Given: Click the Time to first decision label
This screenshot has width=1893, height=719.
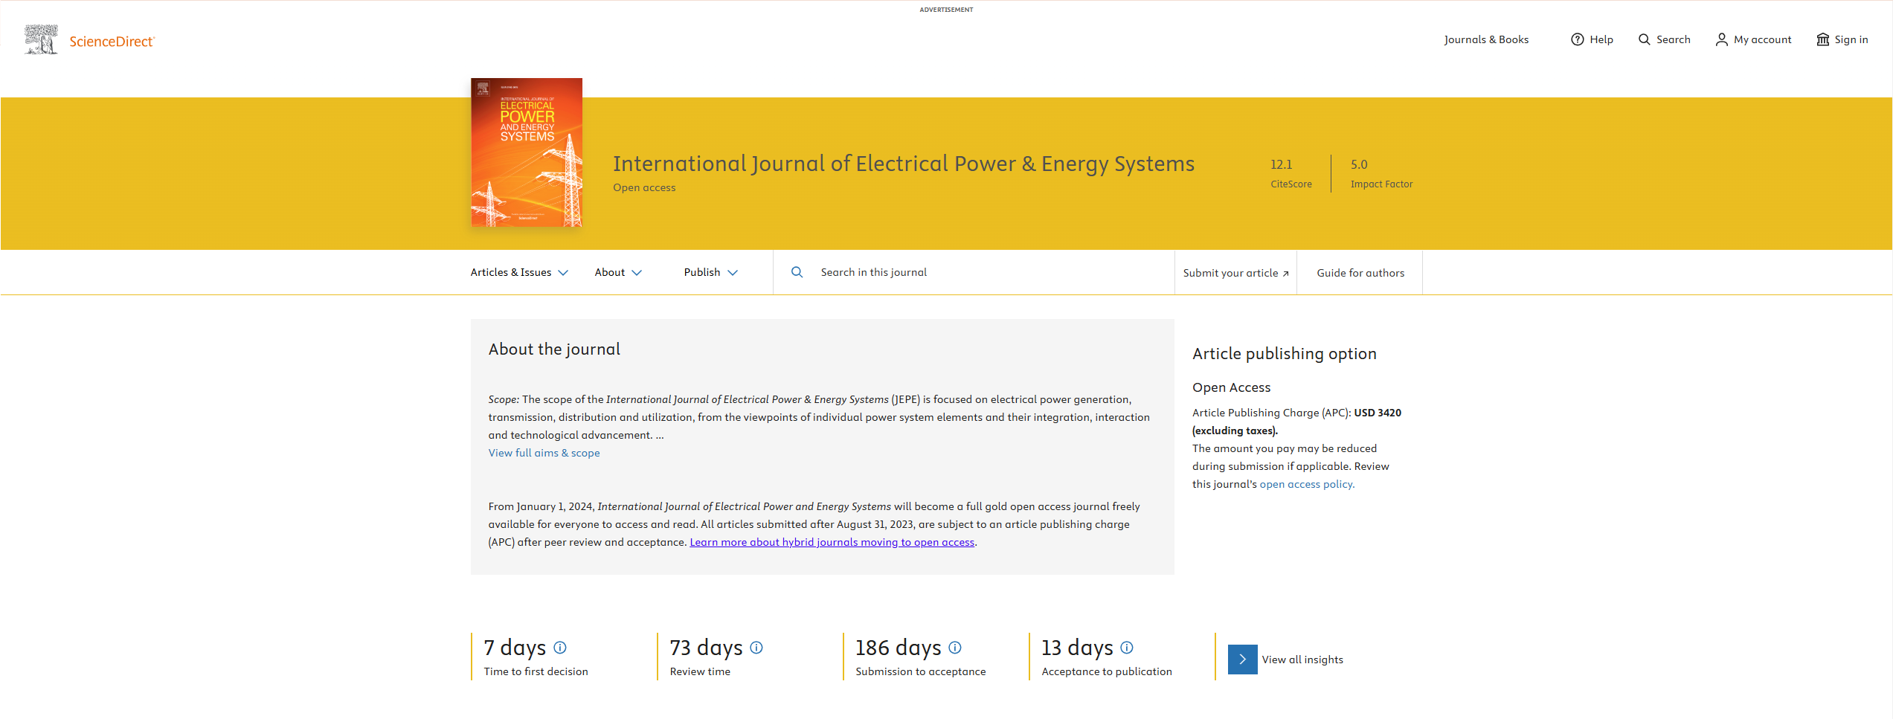Looking at the screenshot, I should pos(536,671).
